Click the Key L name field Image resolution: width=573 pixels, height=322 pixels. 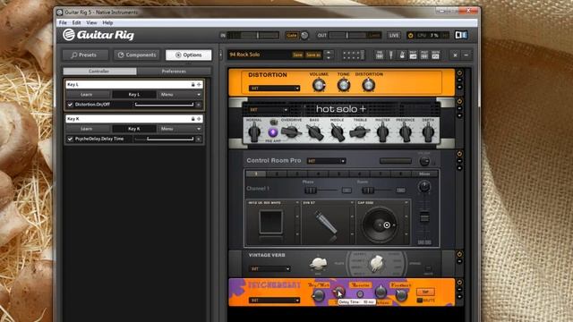128,84
